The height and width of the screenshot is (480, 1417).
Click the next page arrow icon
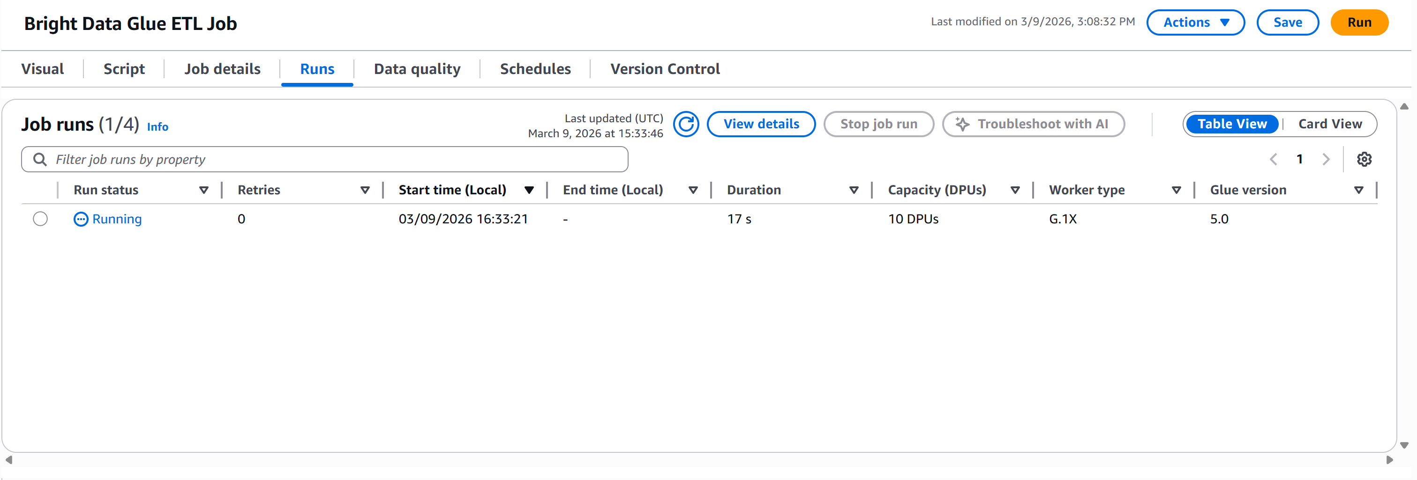click(1326, 159)
